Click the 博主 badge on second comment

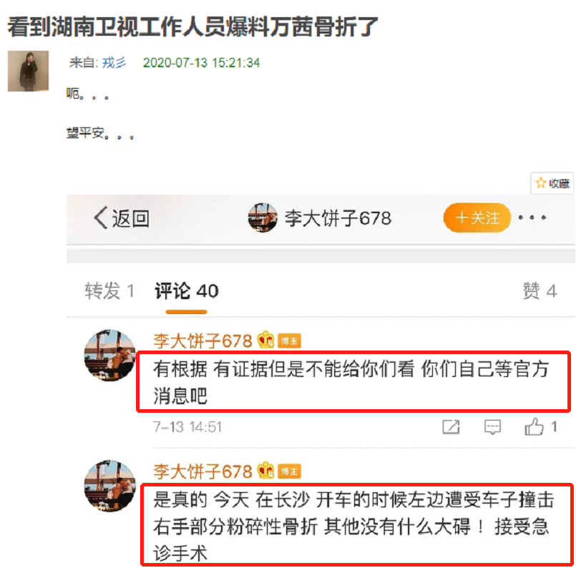[289, 472]
